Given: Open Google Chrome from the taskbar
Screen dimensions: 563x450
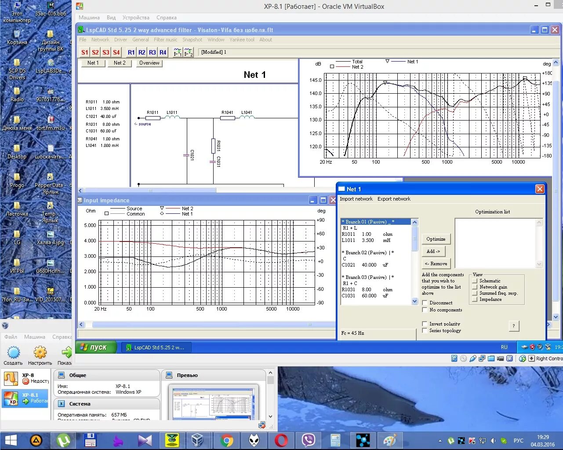Looking at the screenshot, I should click(x=227, y=440).
